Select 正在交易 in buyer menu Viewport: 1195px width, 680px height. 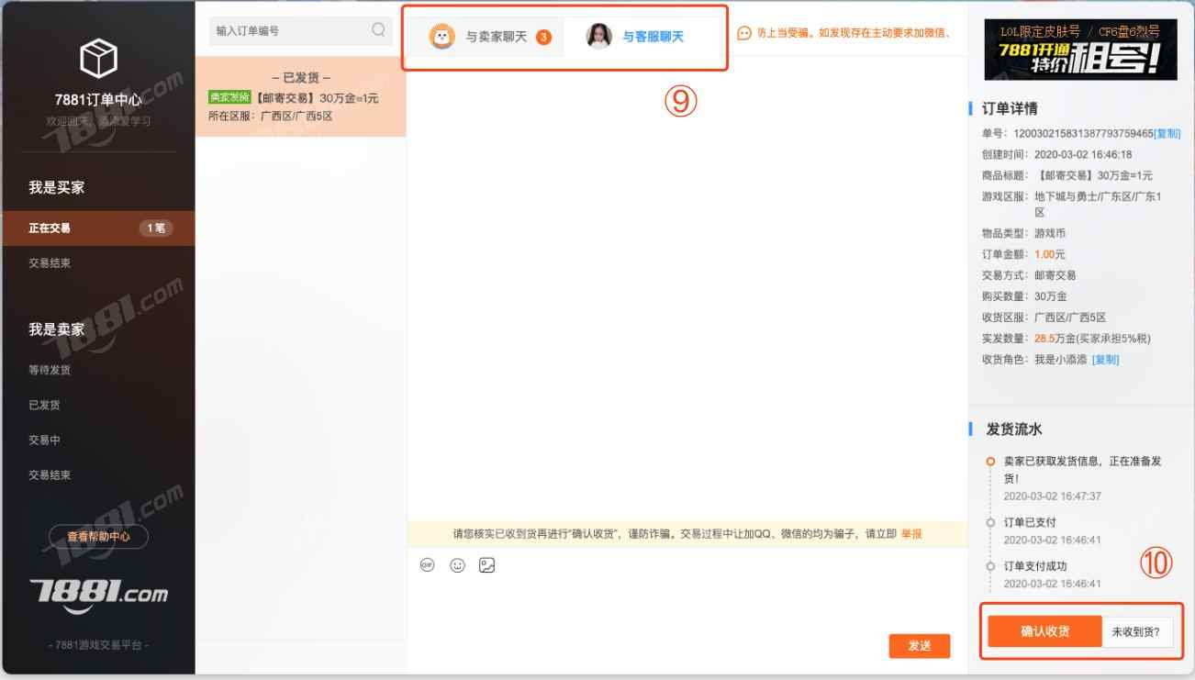pos(97,228)
